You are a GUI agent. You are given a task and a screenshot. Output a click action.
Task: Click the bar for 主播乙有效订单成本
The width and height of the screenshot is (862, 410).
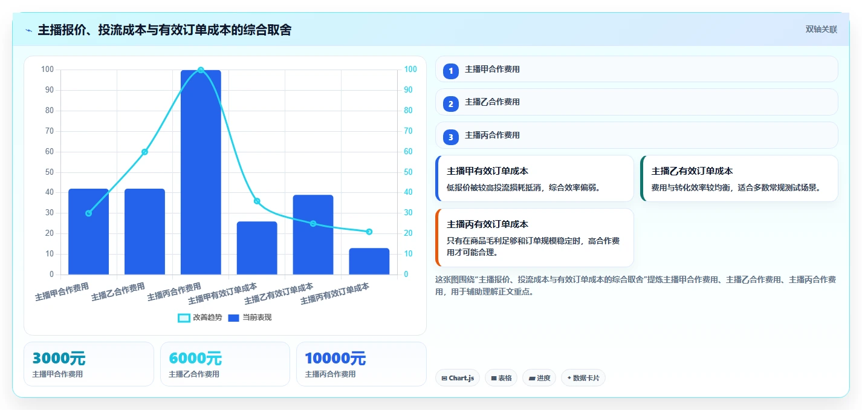coord(313,235)
